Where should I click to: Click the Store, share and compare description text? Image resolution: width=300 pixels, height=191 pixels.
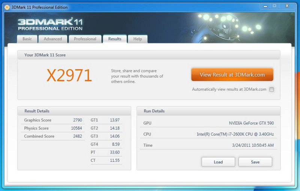pyautogui.click(x=137, y=76)
